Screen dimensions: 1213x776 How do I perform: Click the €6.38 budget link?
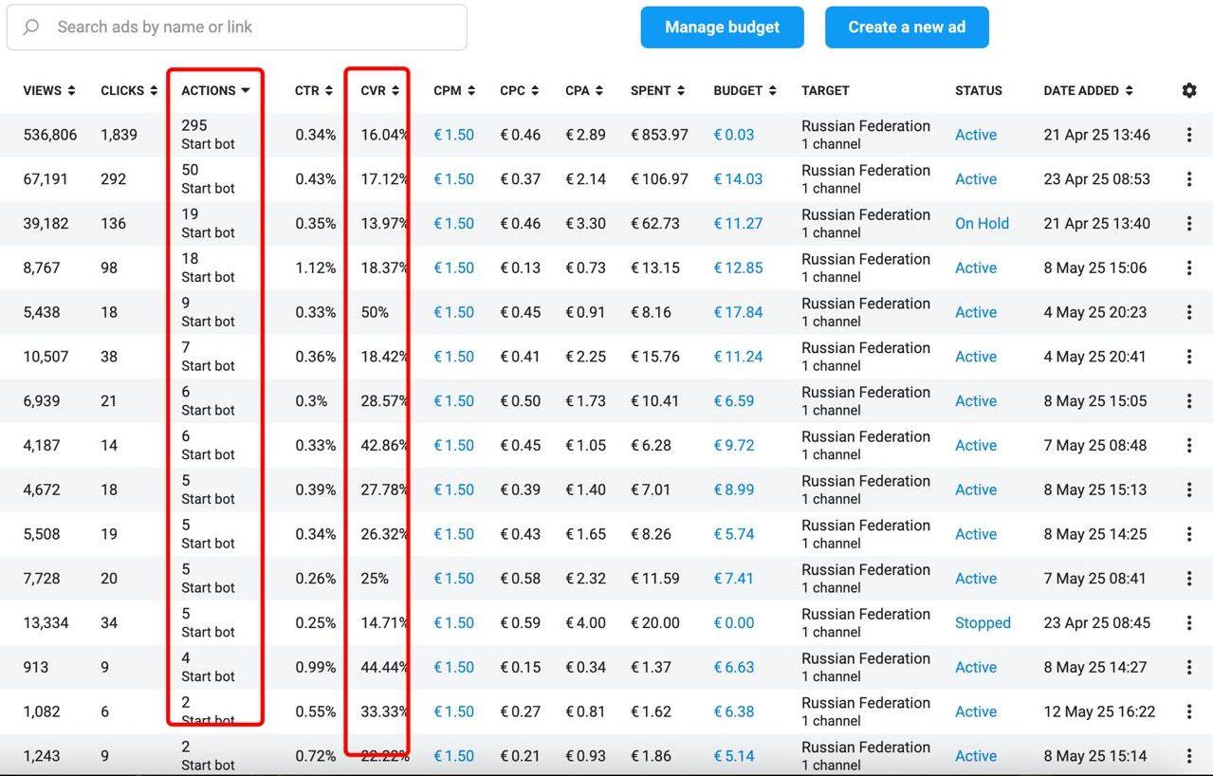tap(734, 711)
